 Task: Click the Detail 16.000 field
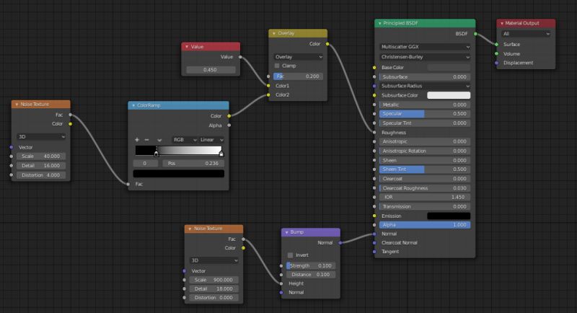click(x=41, y=166)
